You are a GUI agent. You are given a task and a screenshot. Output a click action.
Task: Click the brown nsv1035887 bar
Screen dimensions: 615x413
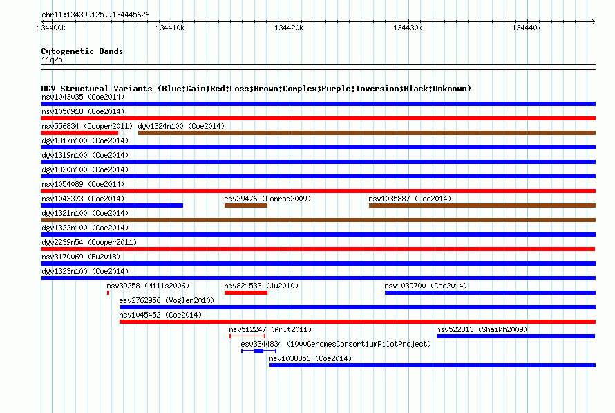click(x=482, y=205)
